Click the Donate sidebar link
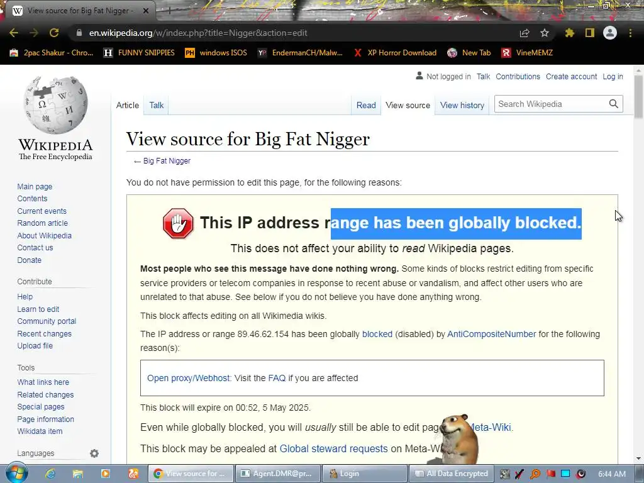This screenshot has height=483, width=644. click(x=29, y=260)
